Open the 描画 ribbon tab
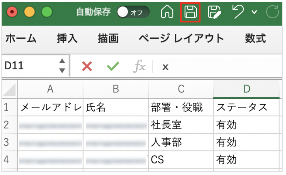286x175 pixels. [108, 39]
